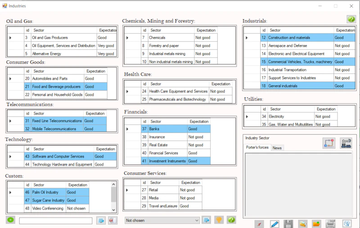Select the Insurance sector row
360x228 pixels.
tap(167, 137)
